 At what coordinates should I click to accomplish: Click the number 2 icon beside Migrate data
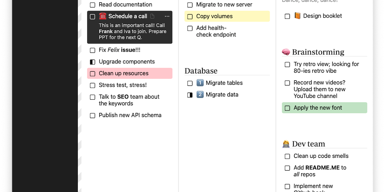200,94
